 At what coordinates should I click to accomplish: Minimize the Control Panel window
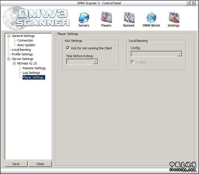point(188,3)
